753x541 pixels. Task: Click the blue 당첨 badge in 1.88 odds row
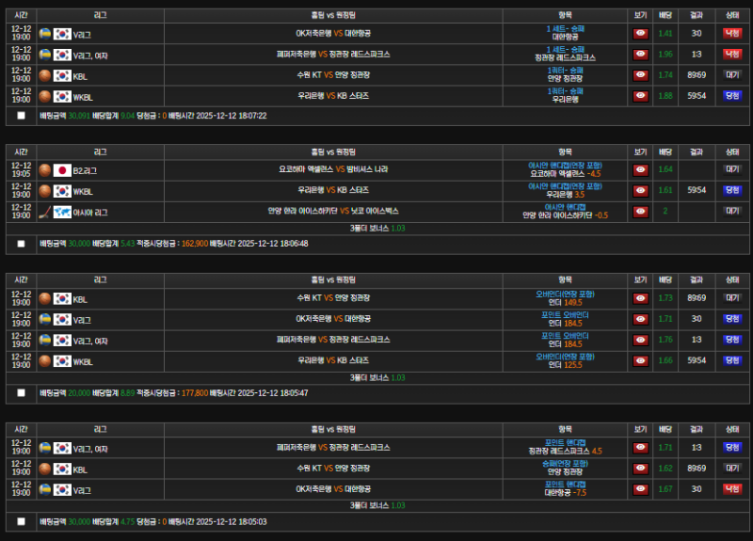pos(731,96)
